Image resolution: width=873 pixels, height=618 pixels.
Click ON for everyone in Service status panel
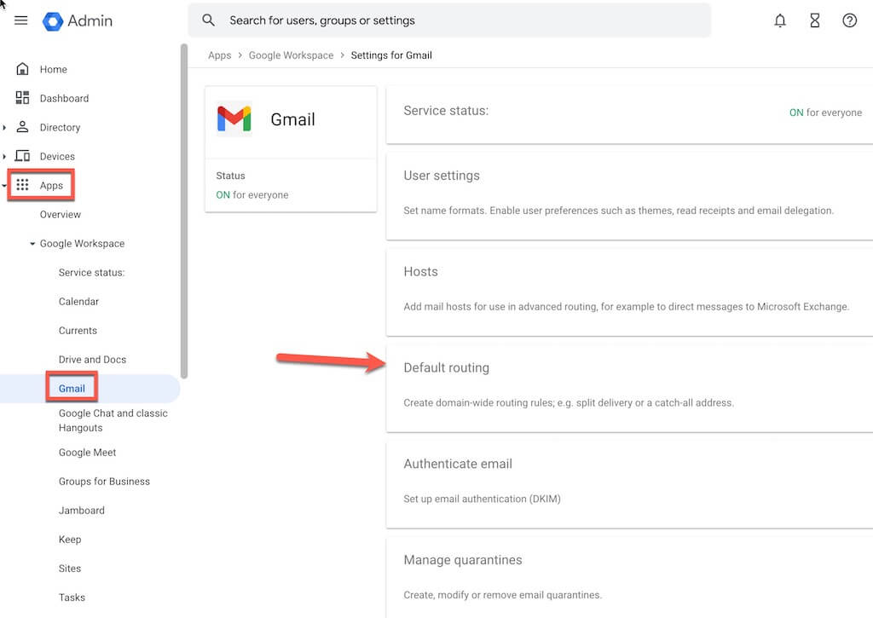click(x=825, y=113)
